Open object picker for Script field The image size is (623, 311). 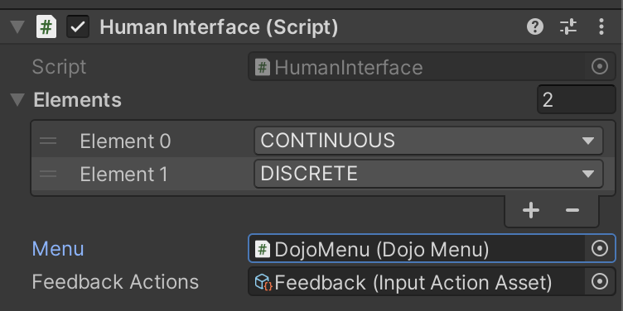point(600,67)
